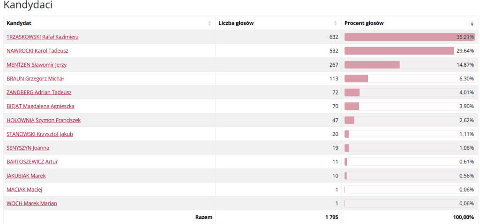The image size is (480, 224).
Task: Open NAWROCKI Karol Tadeusz candidate link
Action: [x=37, y=51]
